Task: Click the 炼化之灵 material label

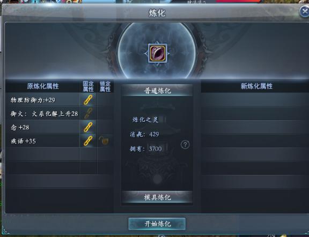Action: pos(145,120)
